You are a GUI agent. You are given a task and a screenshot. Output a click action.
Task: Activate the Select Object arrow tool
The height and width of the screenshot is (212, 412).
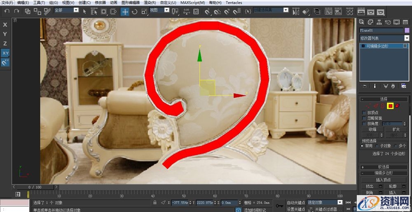84,12
